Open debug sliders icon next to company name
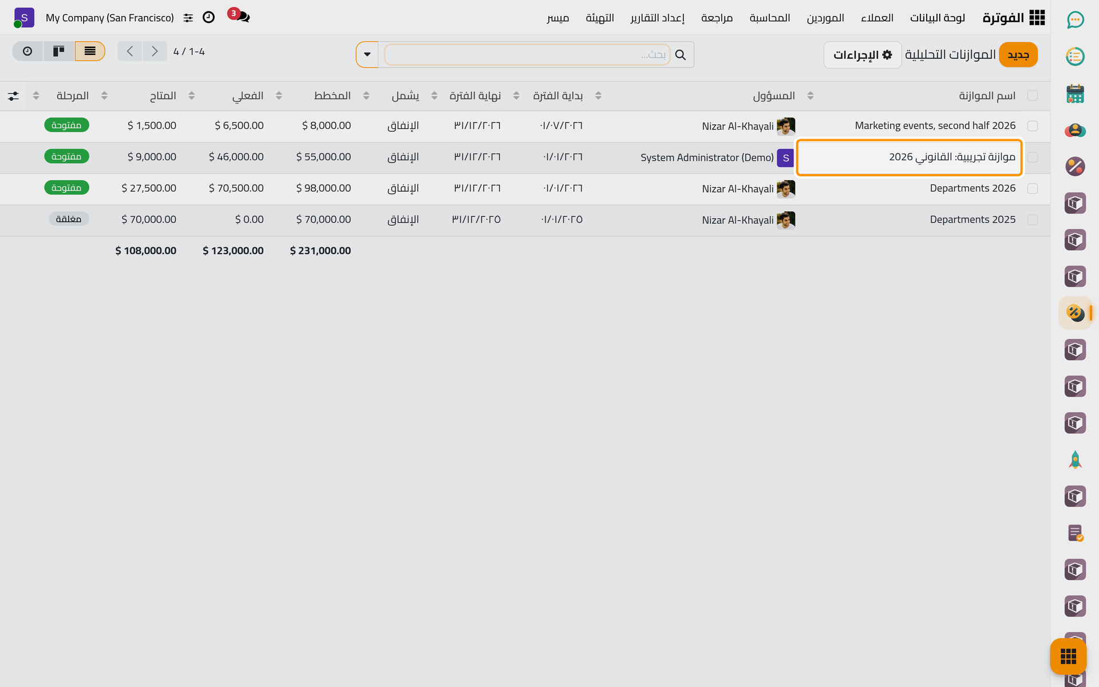The width and height of the screenshot is (1099, 687). 188,18
